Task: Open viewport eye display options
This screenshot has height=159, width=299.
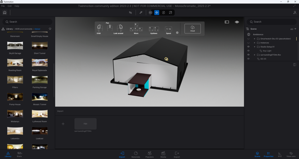Action: pos(237,22)
